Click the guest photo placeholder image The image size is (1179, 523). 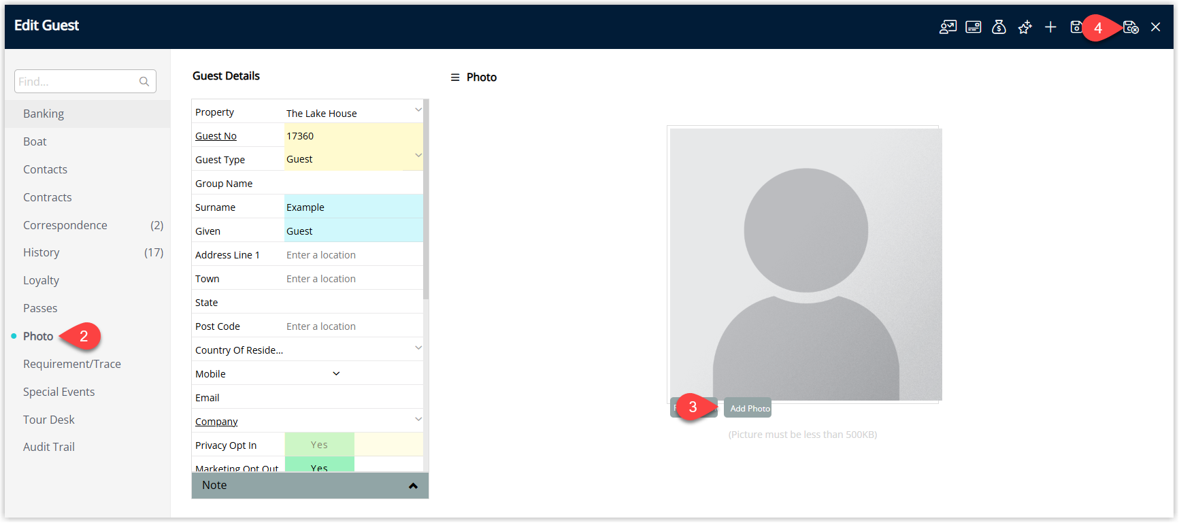[x=806, y=265]
